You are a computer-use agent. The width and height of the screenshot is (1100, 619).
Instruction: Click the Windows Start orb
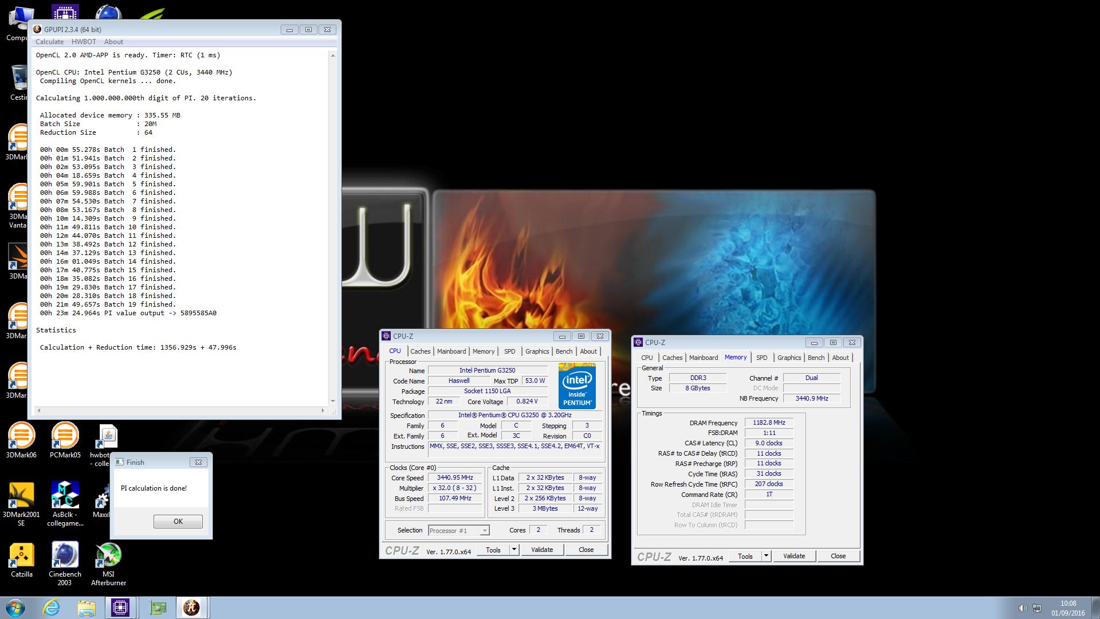tap(15, 608)
